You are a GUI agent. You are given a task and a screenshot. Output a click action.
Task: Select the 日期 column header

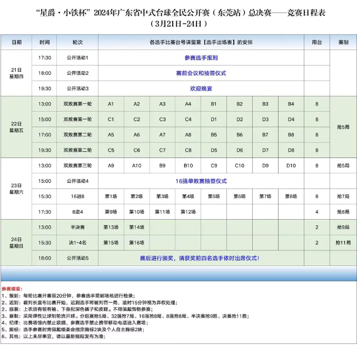click(16, 42)
